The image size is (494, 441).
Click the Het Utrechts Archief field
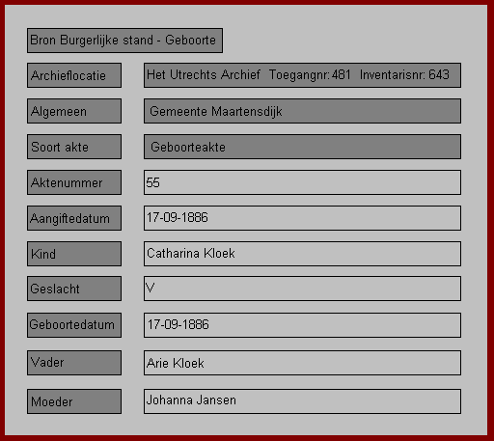click(302, 75)
